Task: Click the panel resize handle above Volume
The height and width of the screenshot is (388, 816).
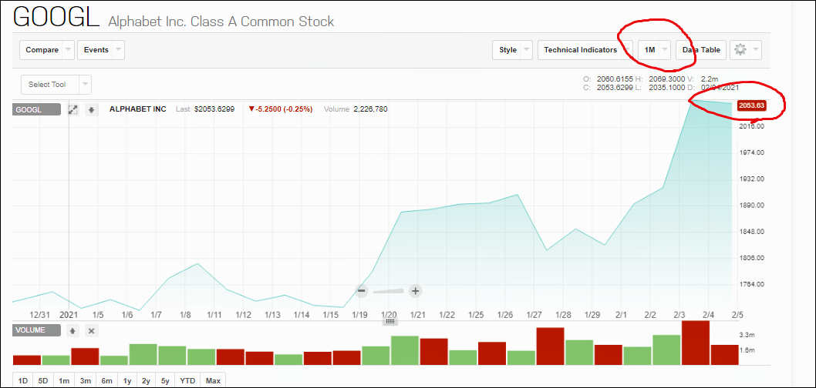Action: coord(391,322)
